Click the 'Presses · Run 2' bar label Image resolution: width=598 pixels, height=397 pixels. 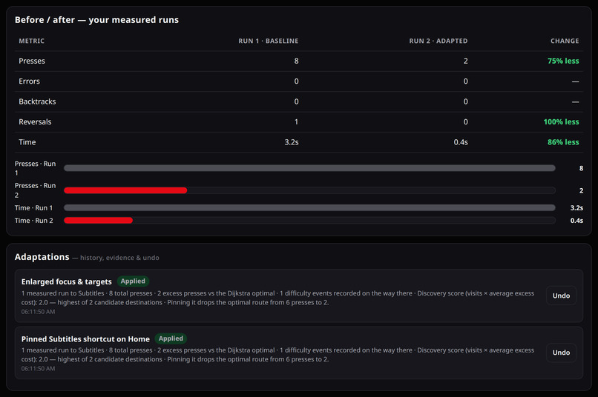(x=35, y=190)
